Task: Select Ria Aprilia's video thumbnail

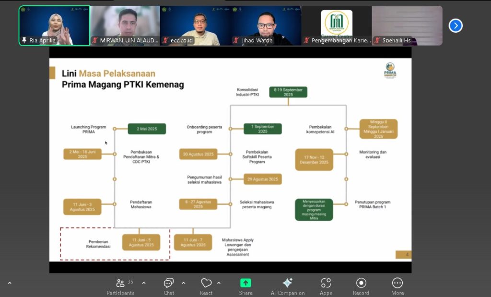Action: (55, 26)
